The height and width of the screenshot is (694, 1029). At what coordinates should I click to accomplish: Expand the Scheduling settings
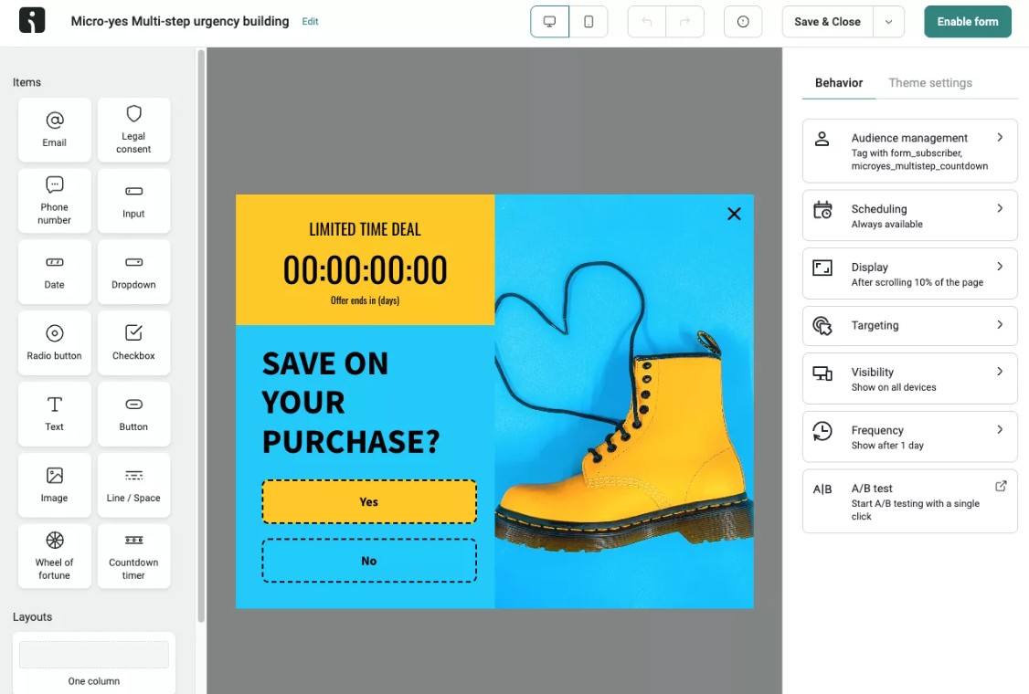tap(909, 216)
